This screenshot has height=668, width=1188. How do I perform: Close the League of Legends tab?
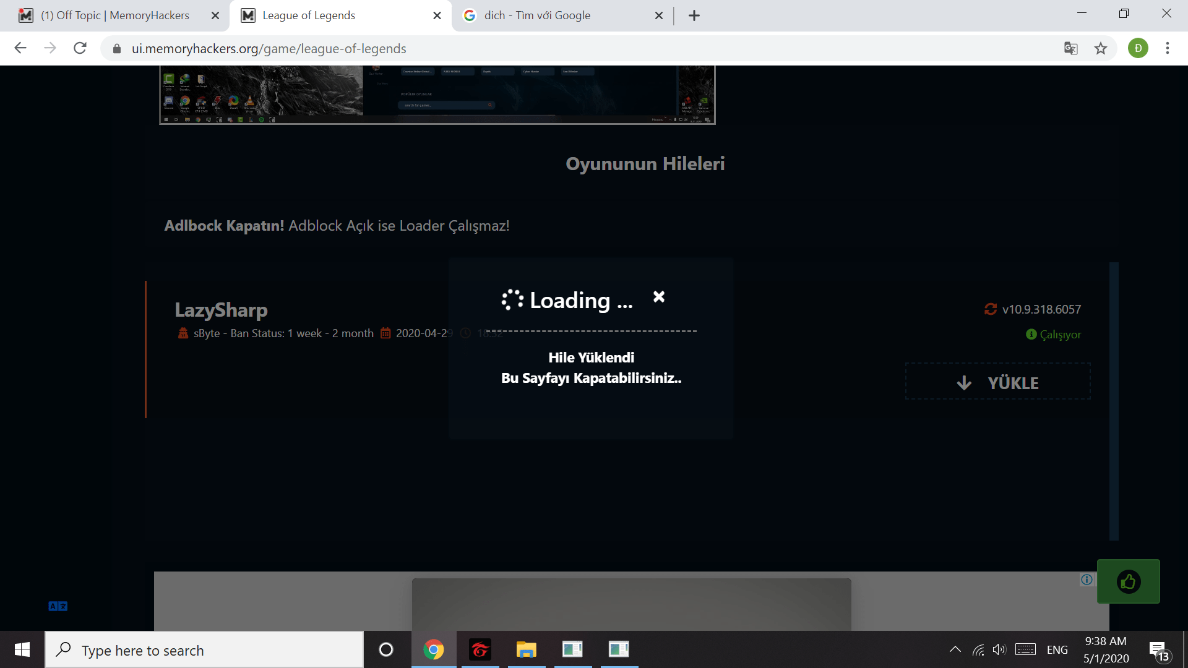(437, 15)
